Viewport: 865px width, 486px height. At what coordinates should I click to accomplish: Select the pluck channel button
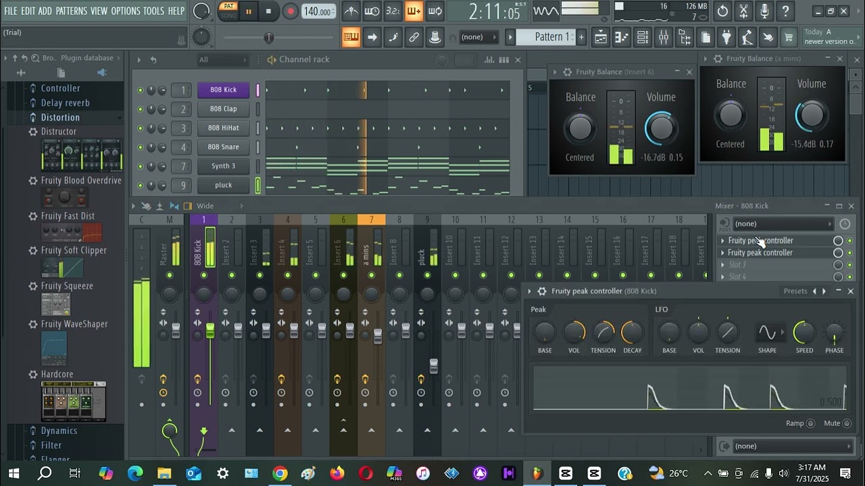pos(223,185)
